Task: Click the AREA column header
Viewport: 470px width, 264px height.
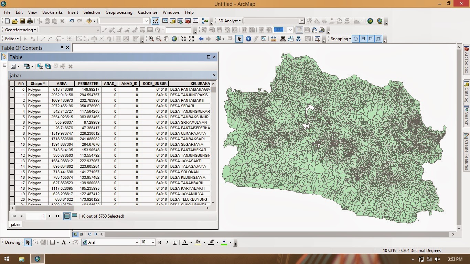Action: coord(62,84)
